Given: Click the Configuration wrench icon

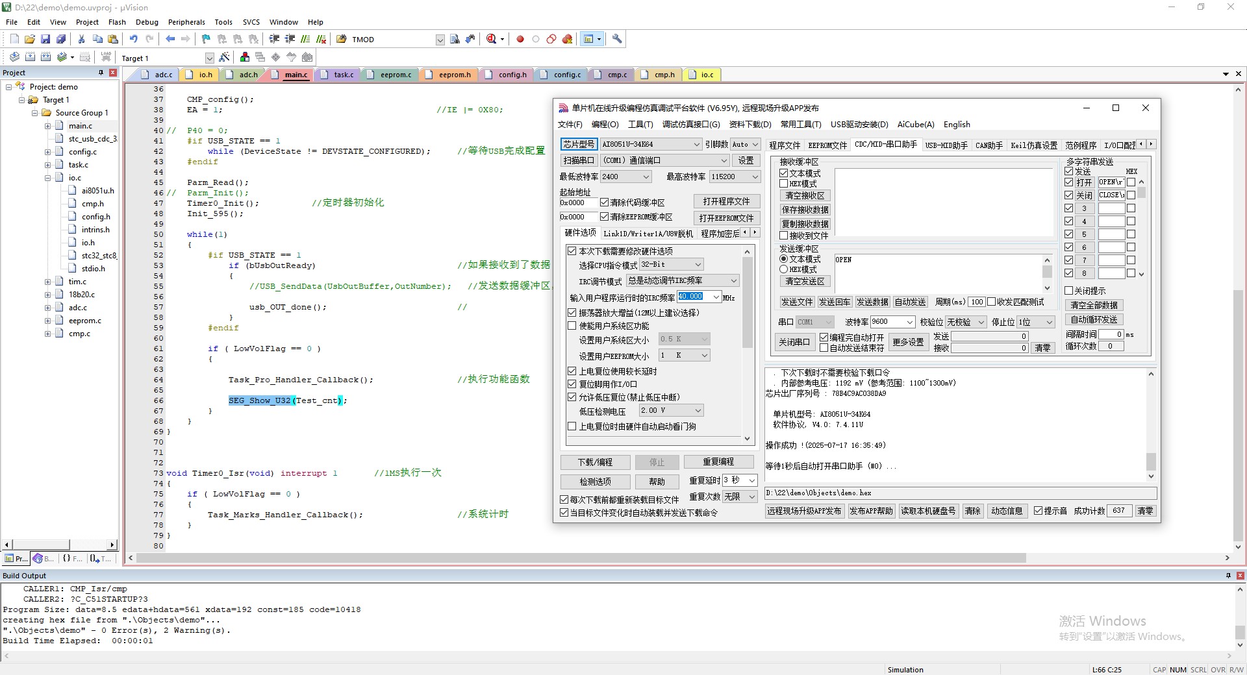Looking at the screenshot, I should click(x=617, y=39).
